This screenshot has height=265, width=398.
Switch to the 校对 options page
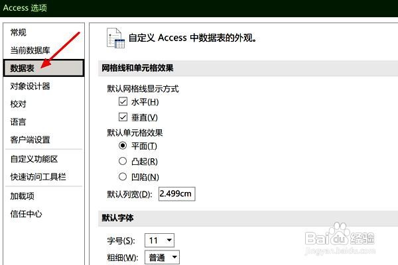coord(18,104)
